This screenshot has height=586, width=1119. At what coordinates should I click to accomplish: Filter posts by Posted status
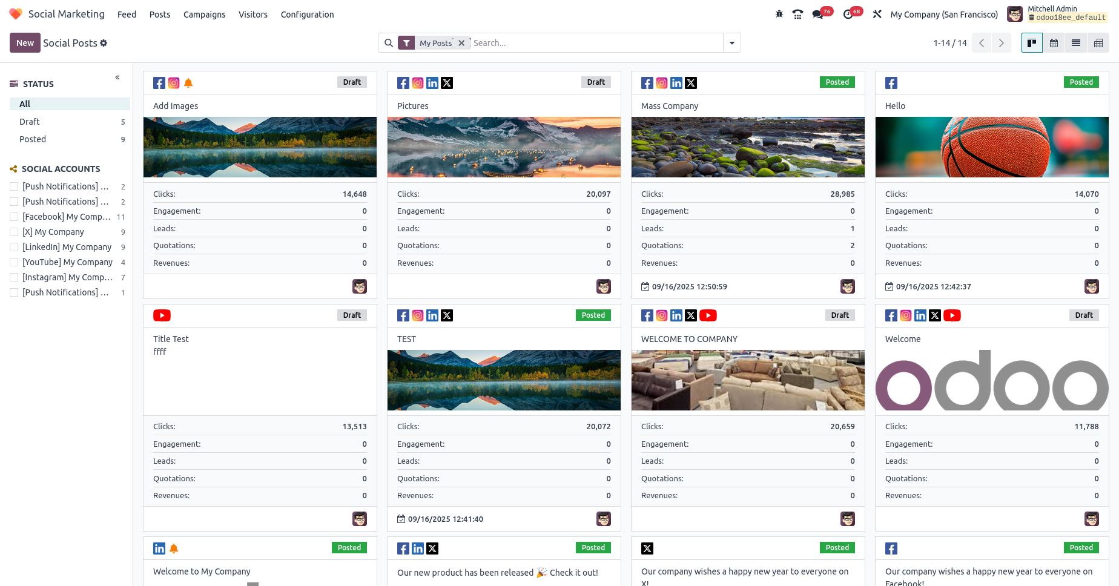coord(70,139)
